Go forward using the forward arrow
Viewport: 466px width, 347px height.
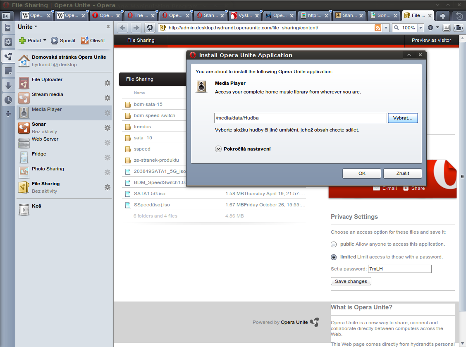point(136,28)
